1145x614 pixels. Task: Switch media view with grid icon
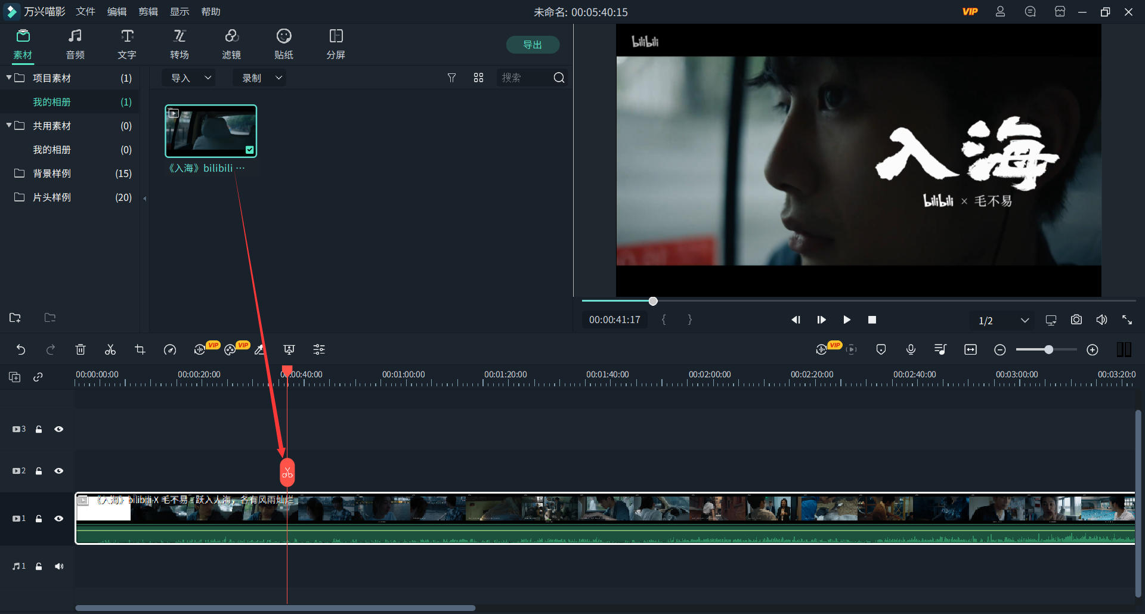coord(478,77)
